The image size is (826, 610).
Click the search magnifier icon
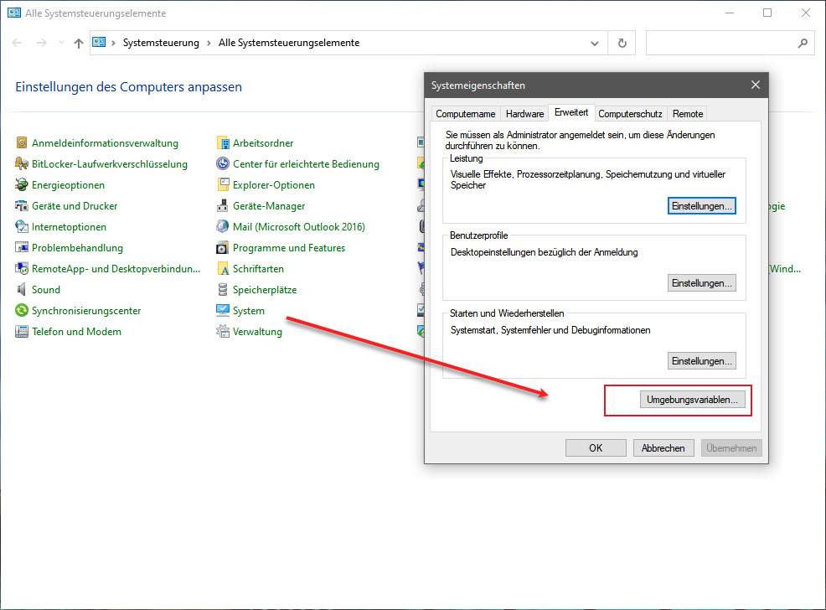803,43
